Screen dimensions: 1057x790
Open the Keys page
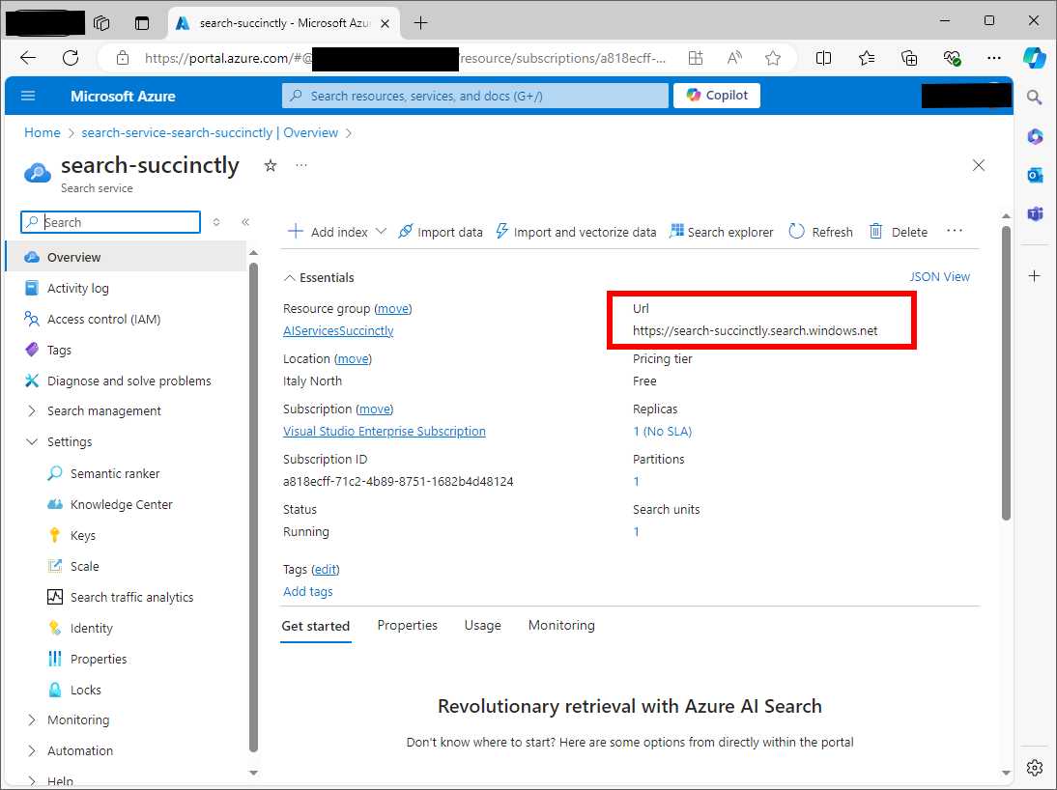(83, 536)
